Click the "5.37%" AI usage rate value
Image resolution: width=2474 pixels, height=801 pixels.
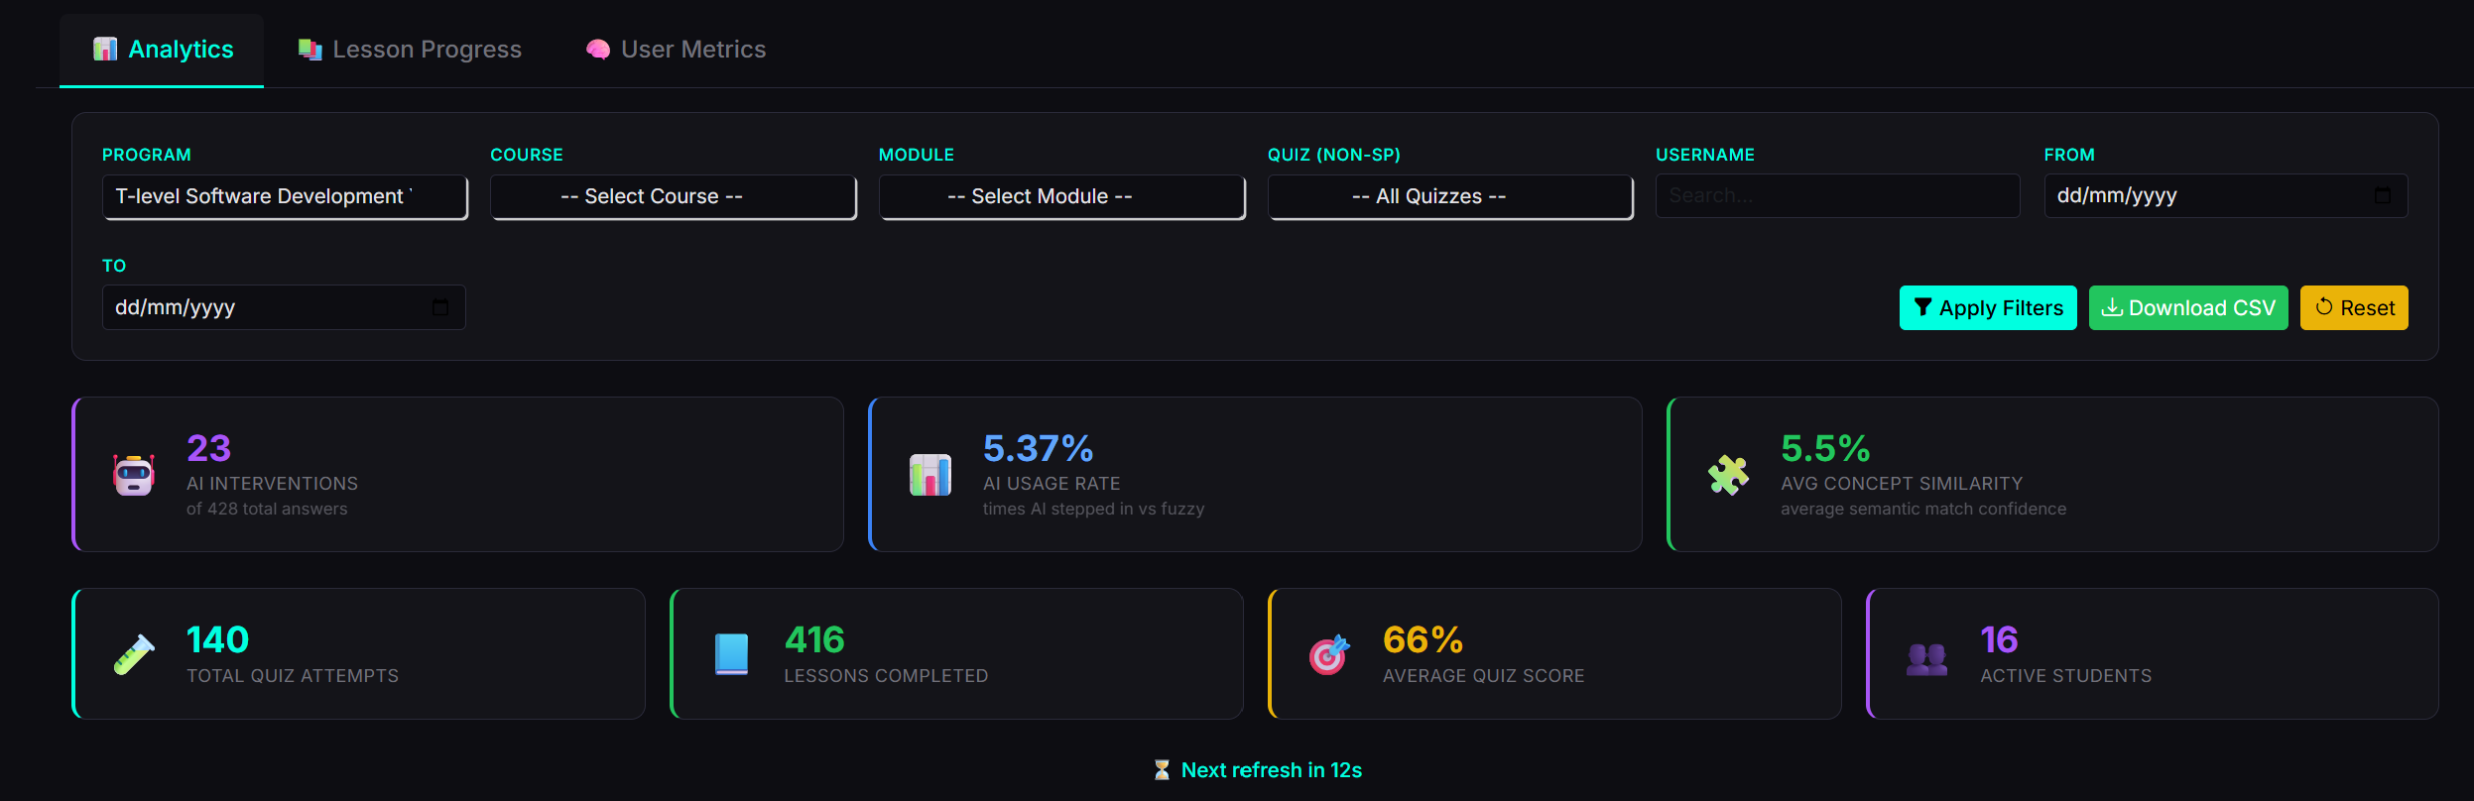click(x=1038, y=449)
